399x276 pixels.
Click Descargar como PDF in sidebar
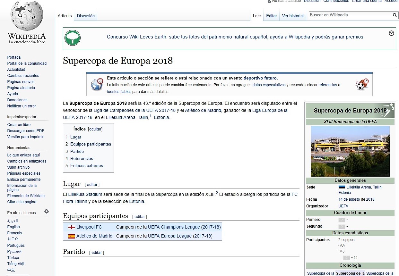[x=26, y=131]
